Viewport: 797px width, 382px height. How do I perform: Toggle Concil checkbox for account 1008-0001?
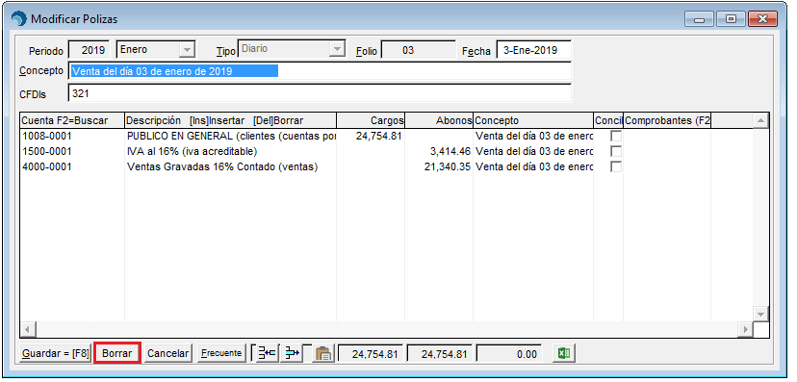616,136
